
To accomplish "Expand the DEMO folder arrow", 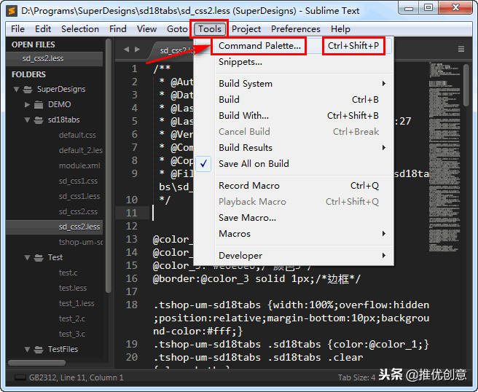I will coord(27,104).
